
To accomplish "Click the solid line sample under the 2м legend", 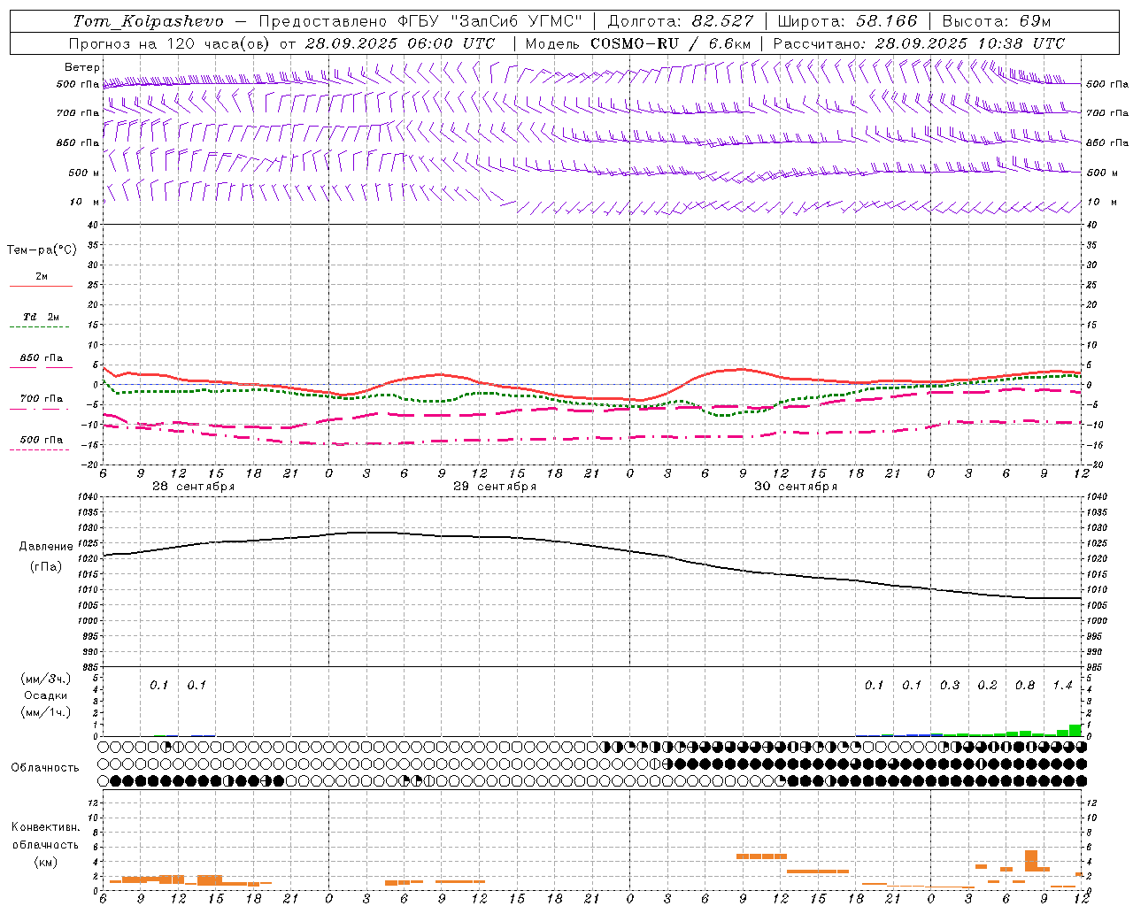I will pyautogui.click(x=41, y=287).
